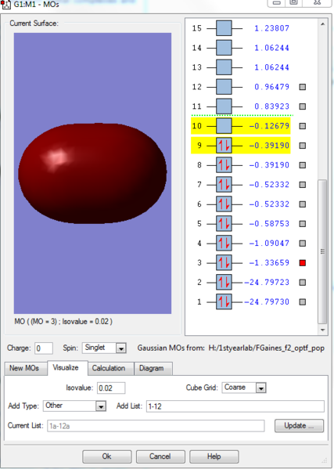Screen dimensions: 334x469
Task: Toggle the red surface marker for MO 3
Action: coord(303,263)
